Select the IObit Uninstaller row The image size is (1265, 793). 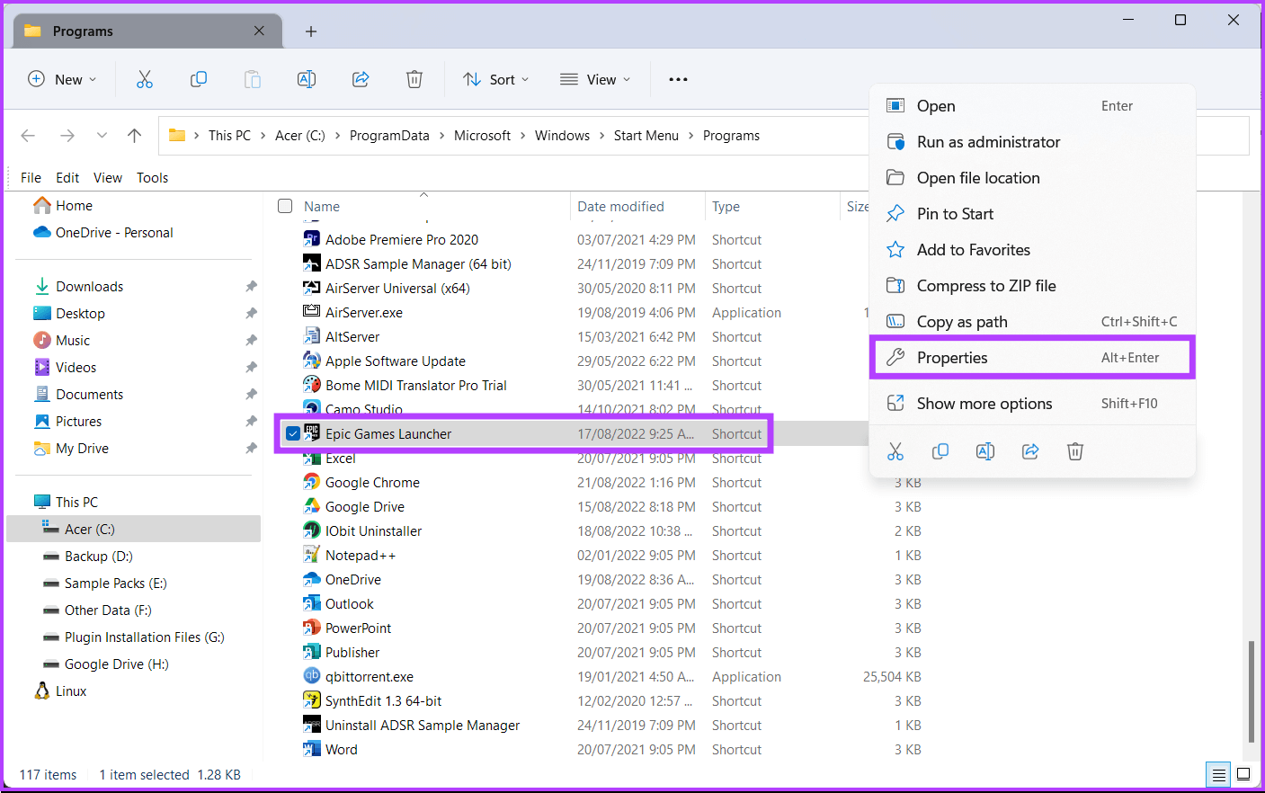tap(611, 530)
